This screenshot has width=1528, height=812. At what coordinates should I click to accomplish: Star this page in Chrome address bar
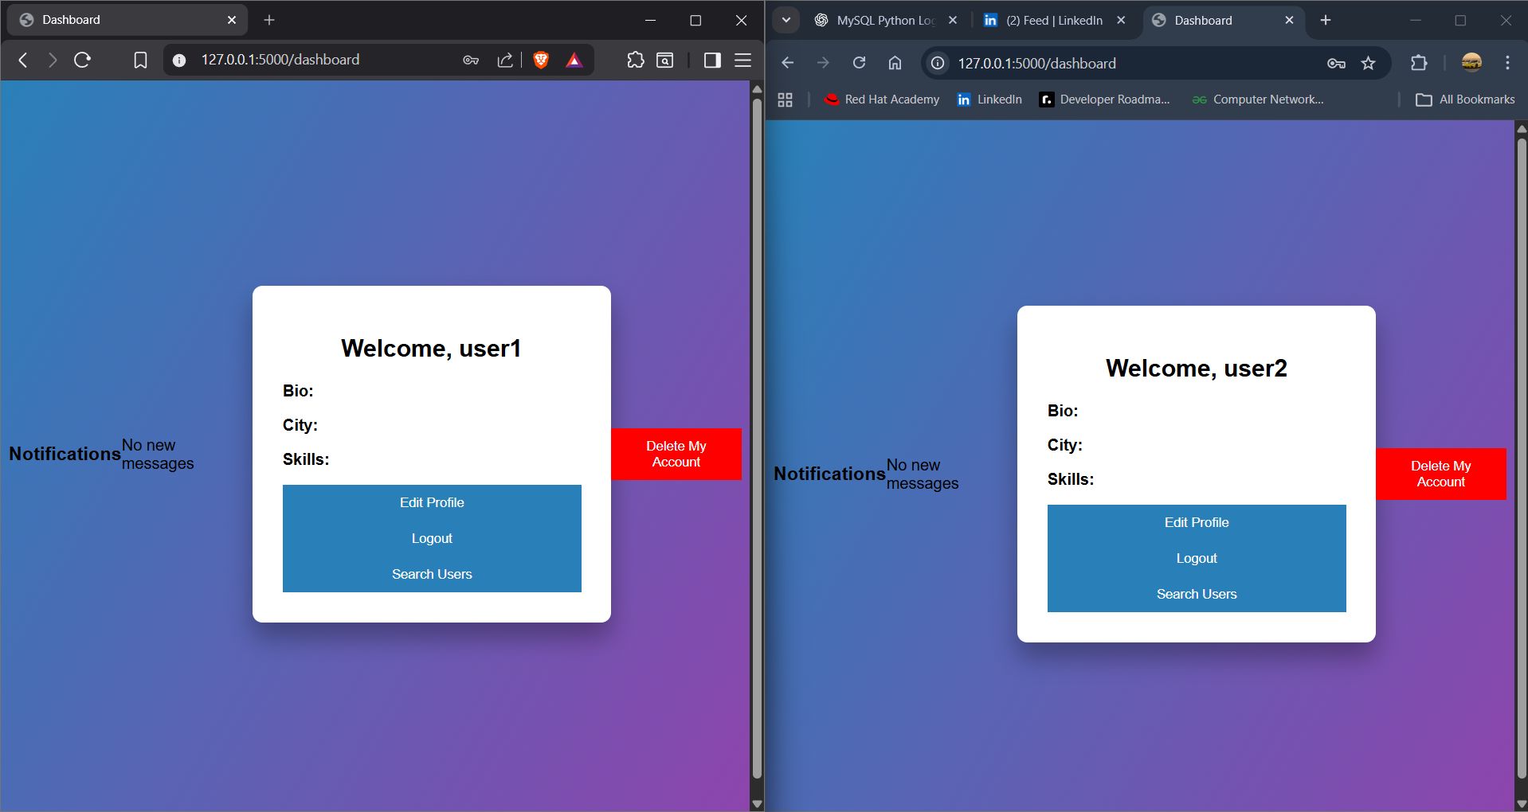1368,63
